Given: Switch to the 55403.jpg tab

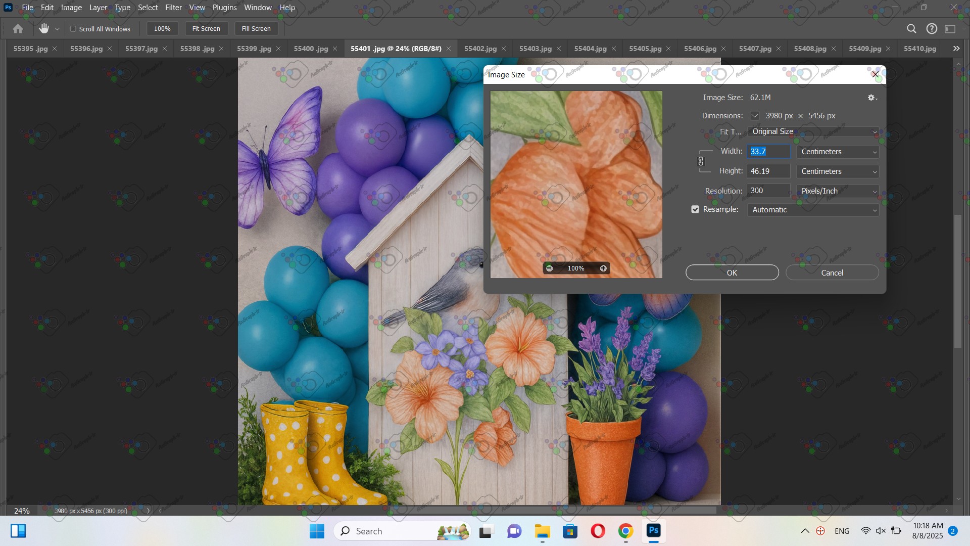Looking at the screenshot, I should pyautogui.click(x=535, y=49).
